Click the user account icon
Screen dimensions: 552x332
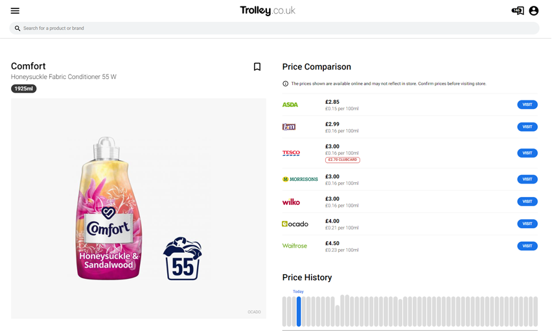533,11
